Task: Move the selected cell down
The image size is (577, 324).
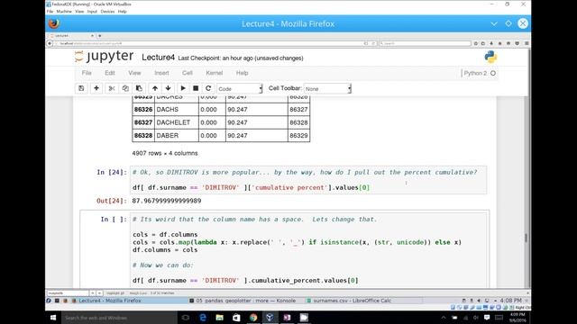Action: click(x=169, y=88)
